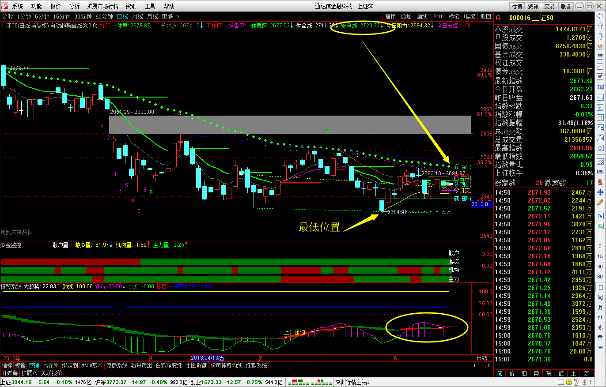Click the 交易 button at top right

(549, 6)
